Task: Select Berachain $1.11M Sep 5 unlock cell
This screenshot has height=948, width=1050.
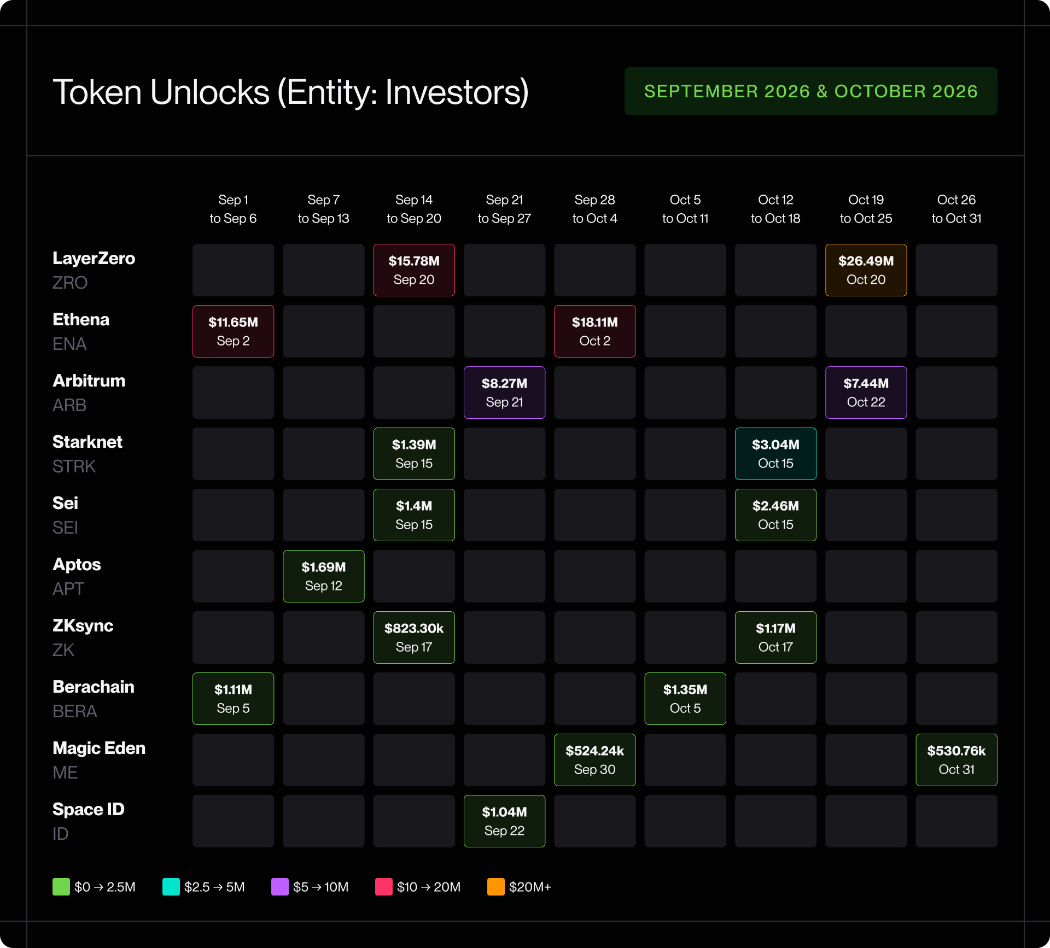Action: click(233, 699)
